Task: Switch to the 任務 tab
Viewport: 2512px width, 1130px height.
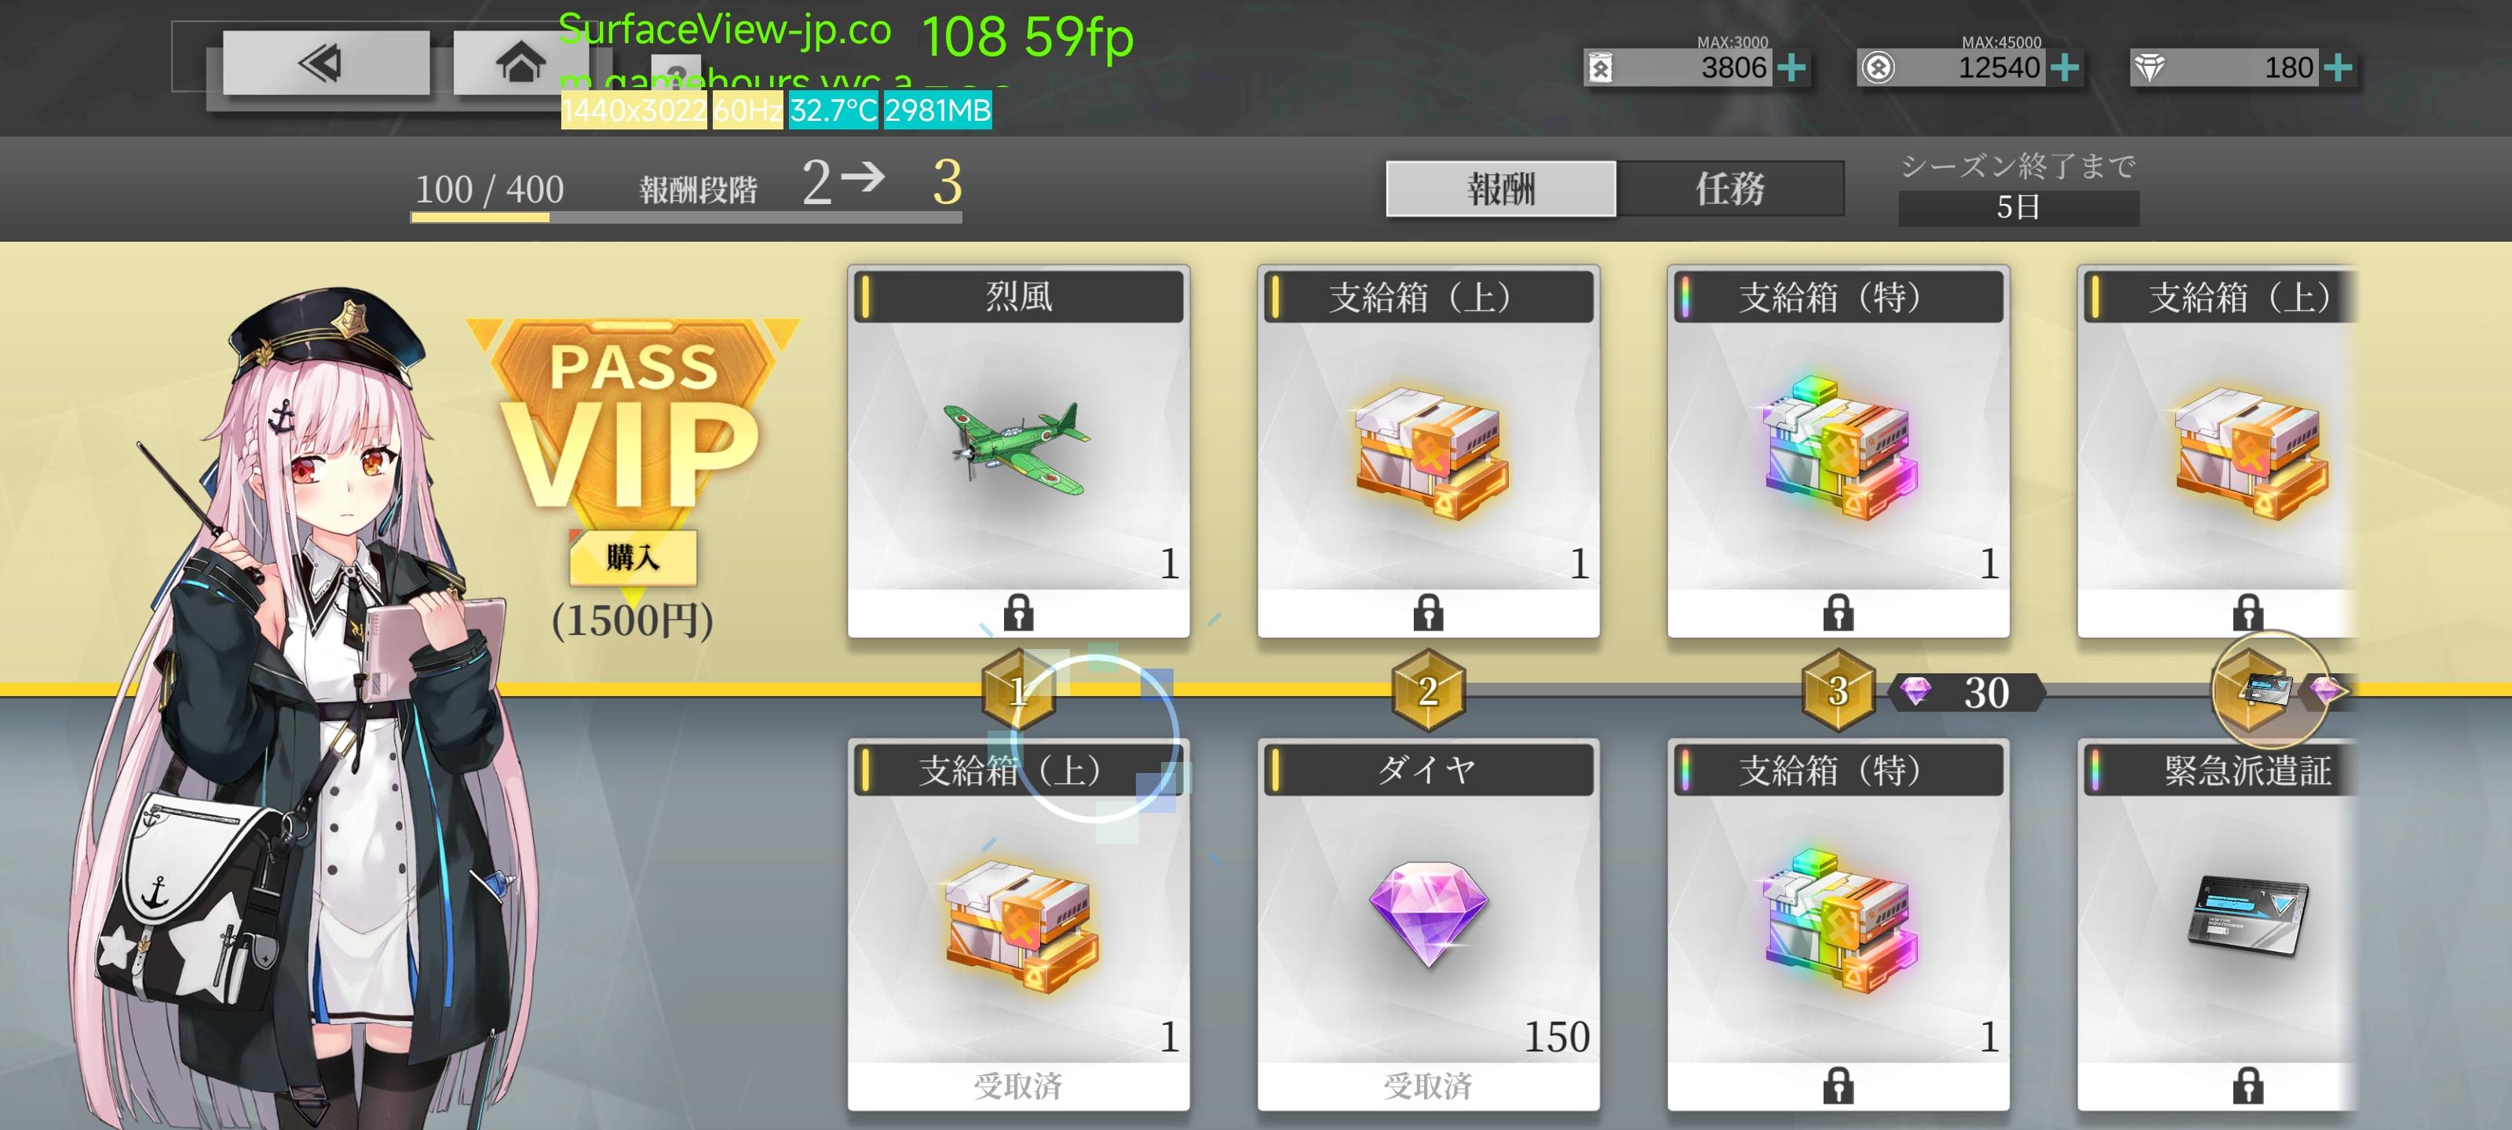Action: tap(1730, 188)
